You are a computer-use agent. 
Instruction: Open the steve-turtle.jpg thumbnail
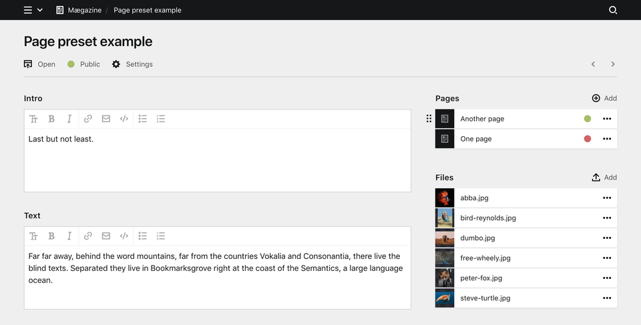click(445, 298)
